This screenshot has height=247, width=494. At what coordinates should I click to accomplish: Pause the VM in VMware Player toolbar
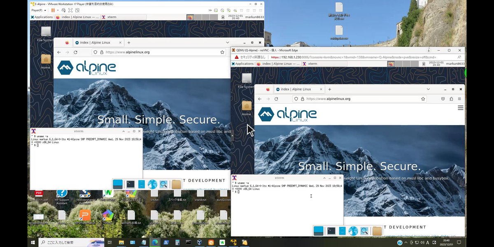click(53, 10)
